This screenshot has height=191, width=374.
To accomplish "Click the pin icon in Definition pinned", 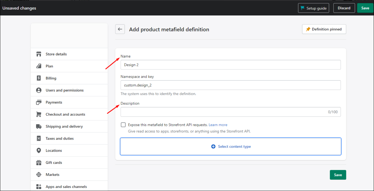I will coord(308,29).
